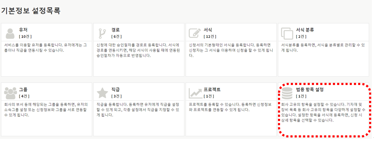Open the 서식 settings title link
This screenshot has height=142, width=374.
point(208,30)
